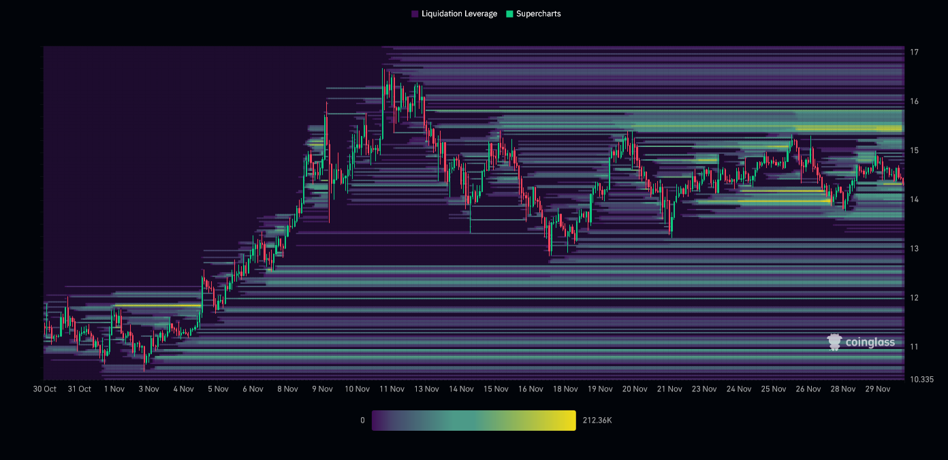Click the purple Liquidation Leverage legend swatch

415,14
